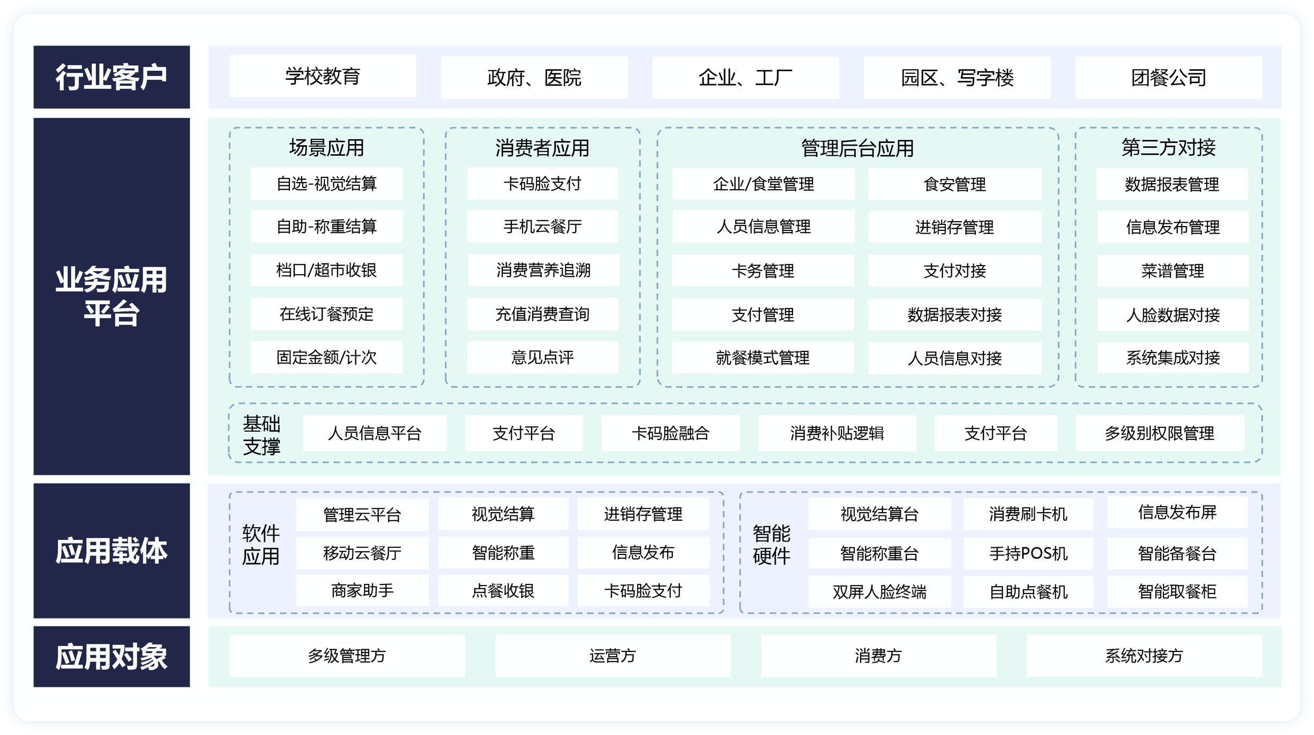
Task: Select the 系统集成对接 item
Action: coord(1173,357)
